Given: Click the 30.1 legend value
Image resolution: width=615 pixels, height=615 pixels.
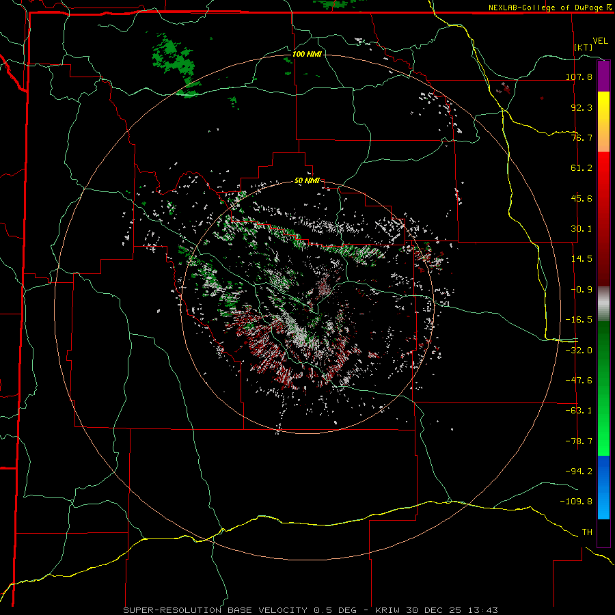Looking at the screenshot, I should (x=582, y=229).
